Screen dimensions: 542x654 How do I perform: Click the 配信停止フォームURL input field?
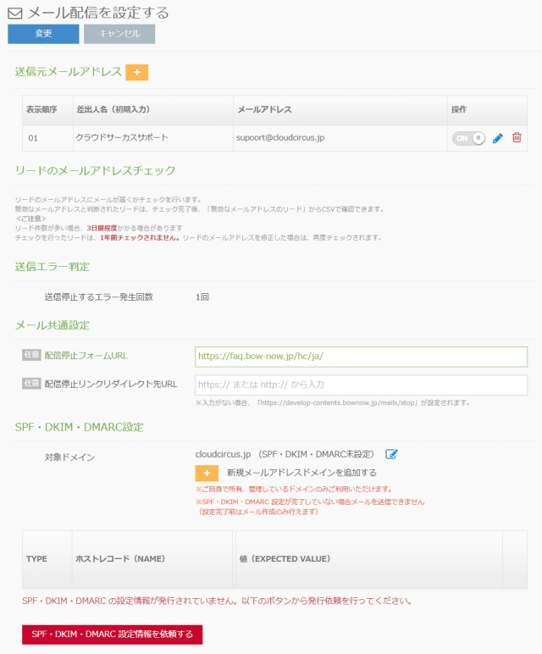(361, 357)
